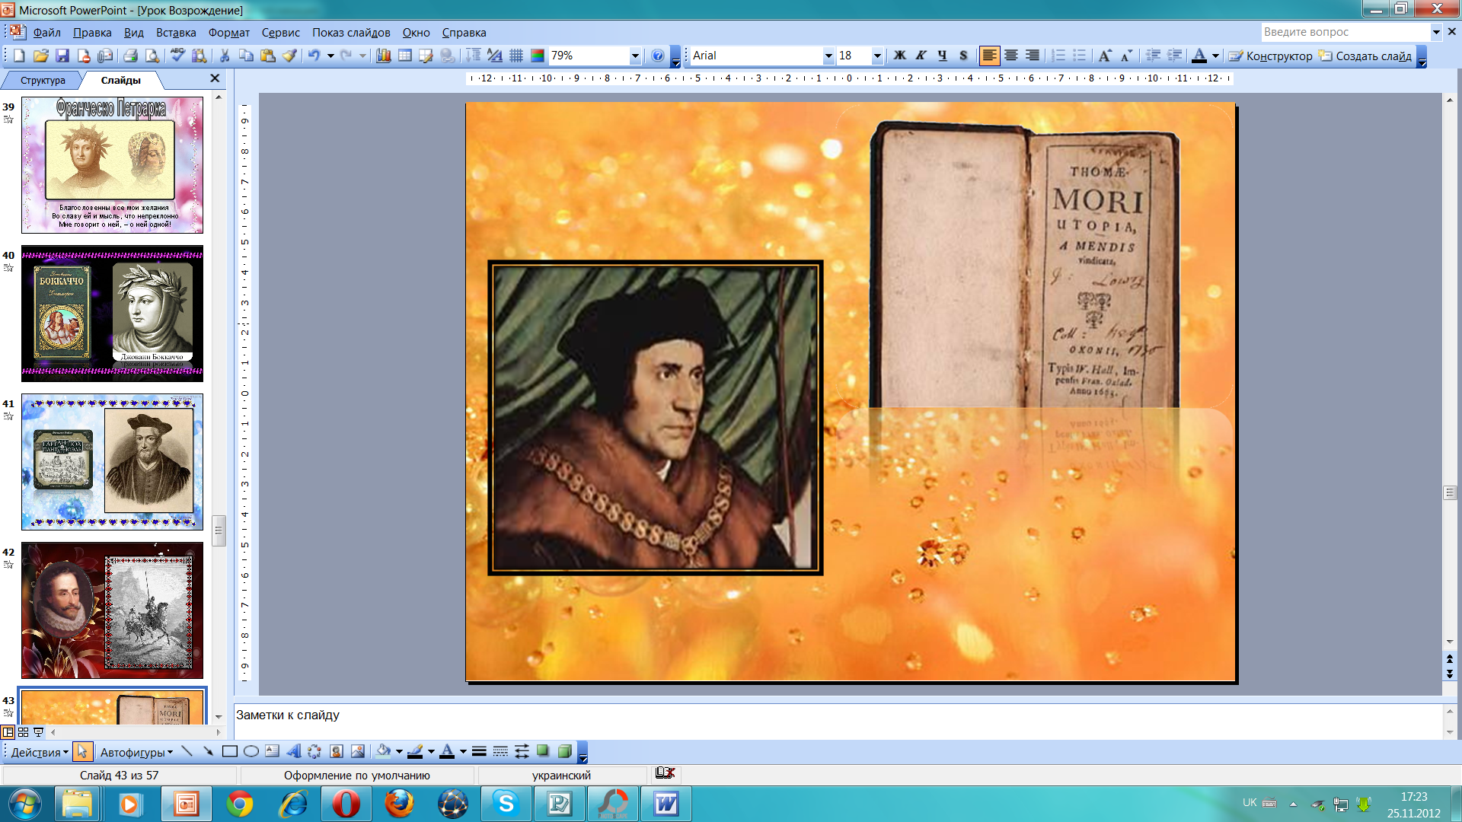
Task: Decrease the font size (small A)
Action: 1126,56
